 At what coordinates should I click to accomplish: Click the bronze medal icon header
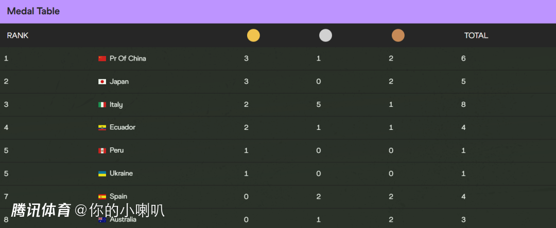tap(398, 35)
